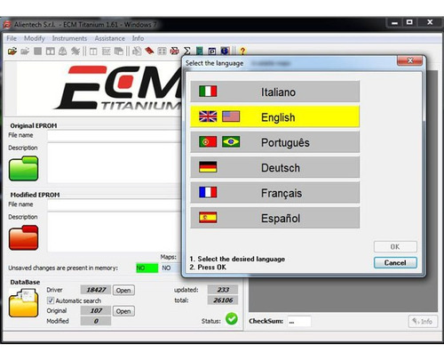Click the red Modified EPROM folder icon
This screenshot has width=444, height=360.
(x=23, y=237)
